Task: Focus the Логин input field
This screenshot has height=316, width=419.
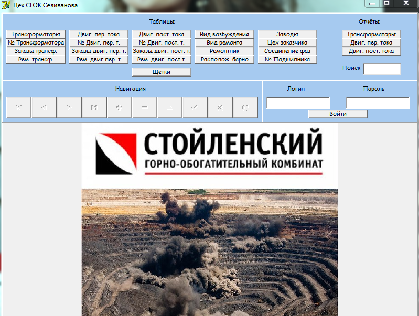Action: pos(298,103)
